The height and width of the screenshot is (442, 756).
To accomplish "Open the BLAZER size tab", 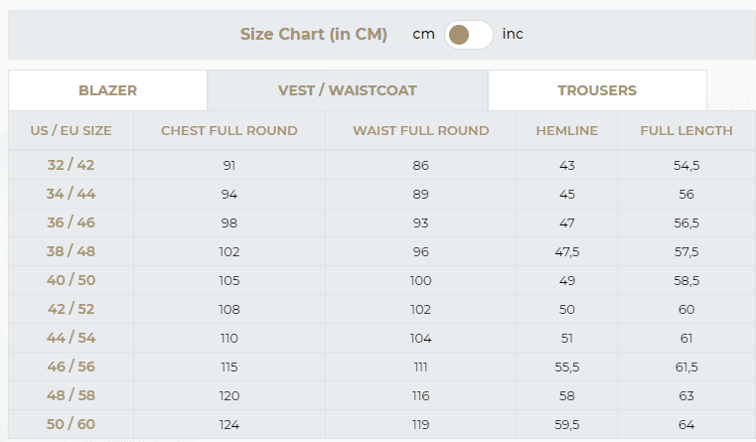I will click(108, 90).
